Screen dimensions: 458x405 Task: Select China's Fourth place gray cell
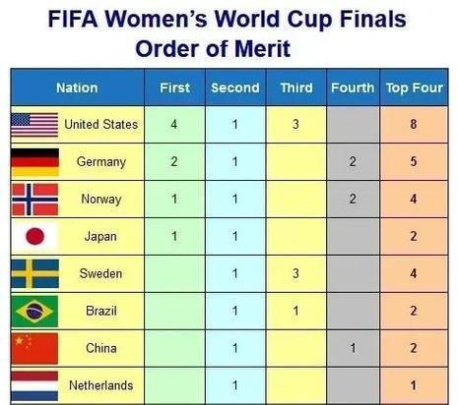(x=353, y=348)
